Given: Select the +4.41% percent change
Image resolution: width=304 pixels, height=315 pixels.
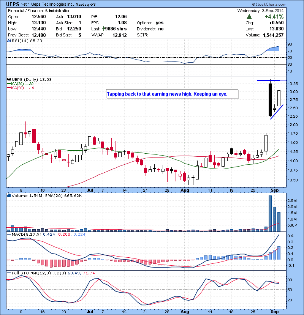Looking at the screenshot, I should coord(274,16).
